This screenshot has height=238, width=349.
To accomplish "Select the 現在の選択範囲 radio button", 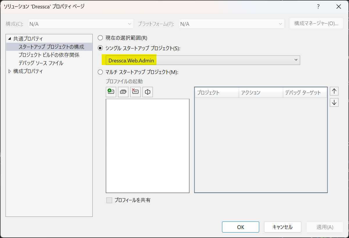I will tap(101, 38).
